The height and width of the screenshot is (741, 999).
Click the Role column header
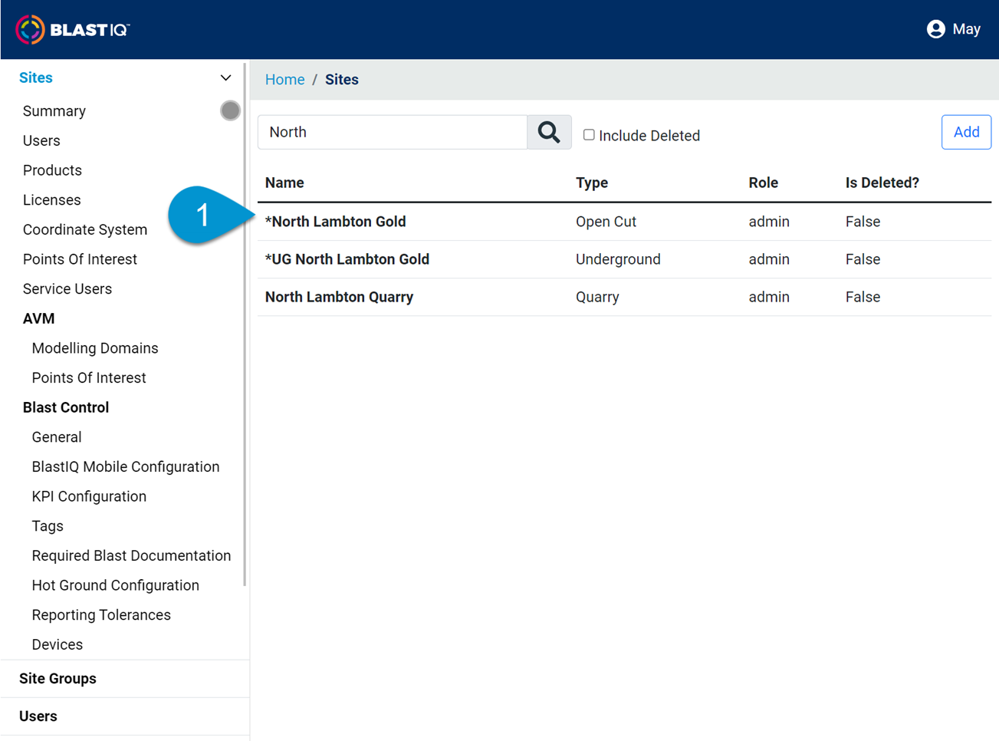[x=763, y=183]
